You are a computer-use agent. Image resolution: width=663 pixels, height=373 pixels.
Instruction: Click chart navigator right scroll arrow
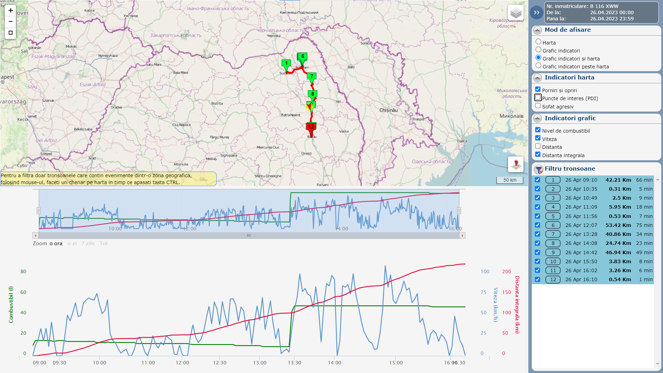[x=462, y=236]
